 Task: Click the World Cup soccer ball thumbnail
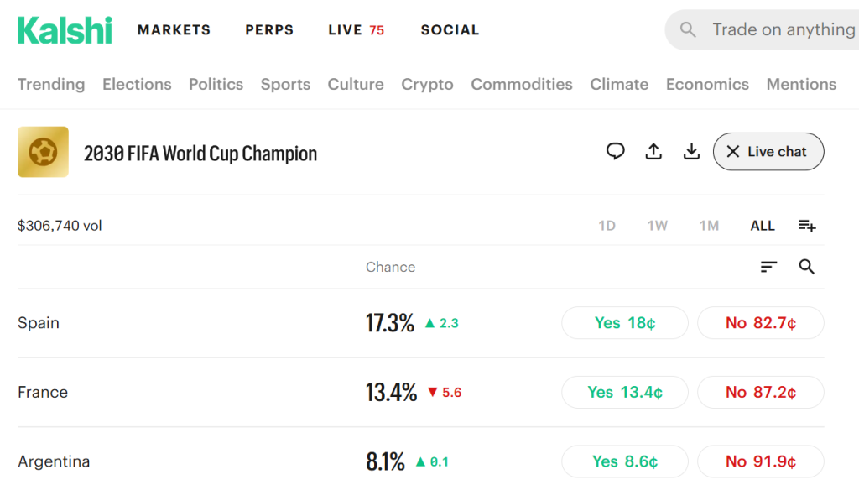(x=44, y=152)
